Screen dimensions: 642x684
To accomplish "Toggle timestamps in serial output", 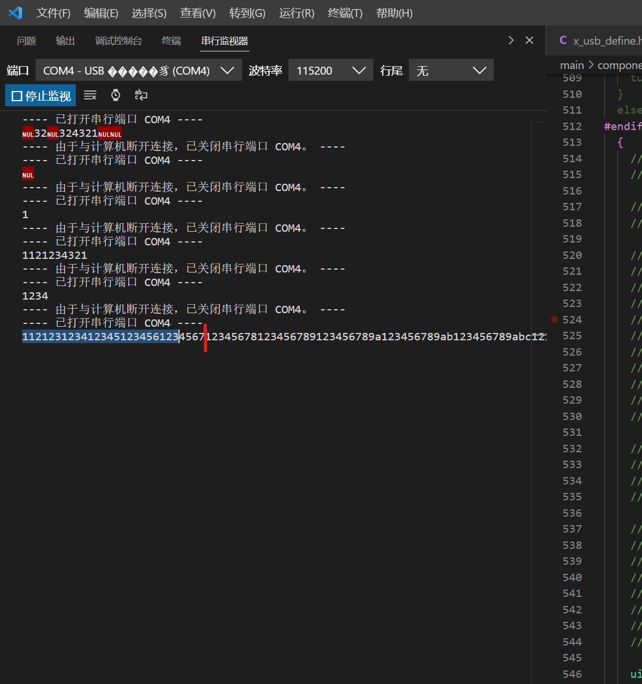I will point(115,95).
